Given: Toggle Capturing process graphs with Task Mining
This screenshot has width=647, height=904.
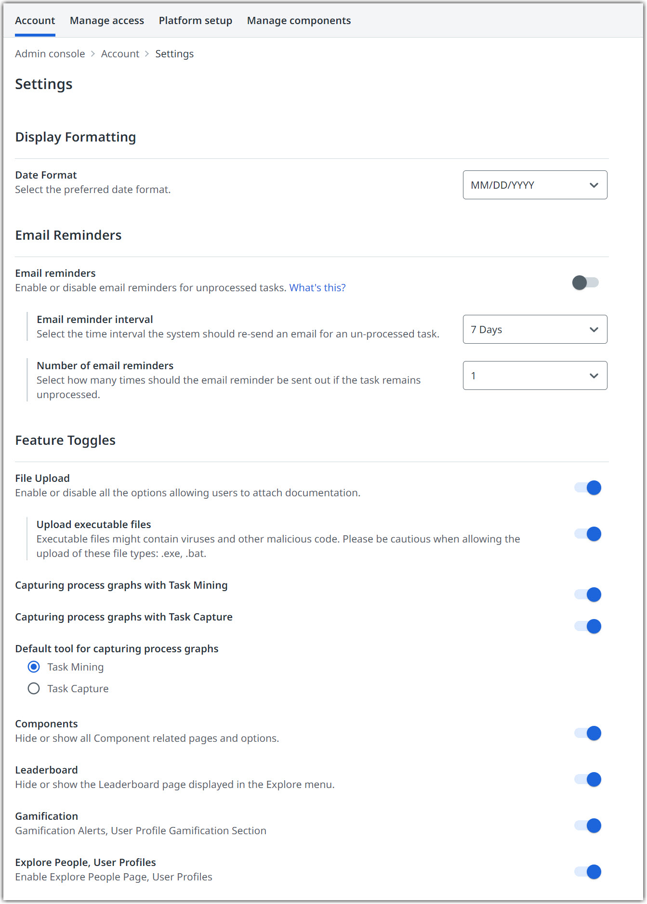Looking at the screenshot, I should point(588,594).
